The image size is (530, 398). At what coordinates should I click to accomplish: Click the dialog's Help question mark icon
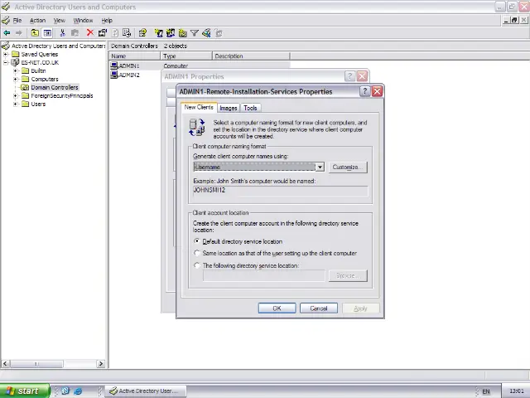pyautogui.click(x=365, y=91)
